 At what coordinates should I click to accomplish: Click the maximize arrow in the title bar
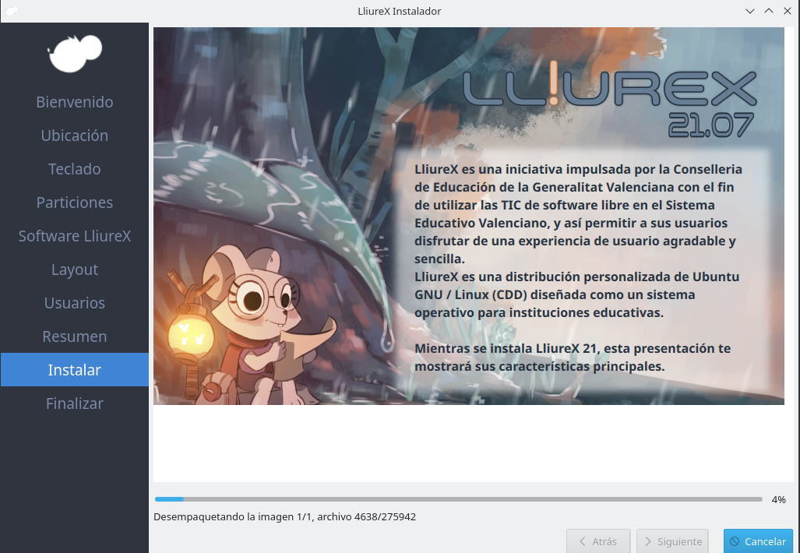coord(768,11)
